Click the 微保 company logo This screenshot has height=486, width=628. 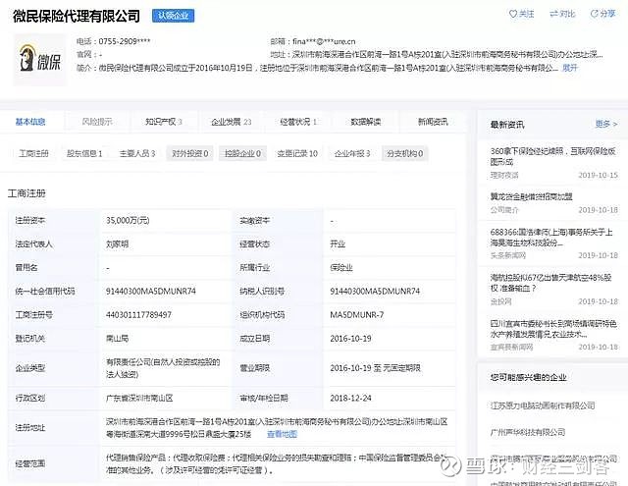point(40,59)
